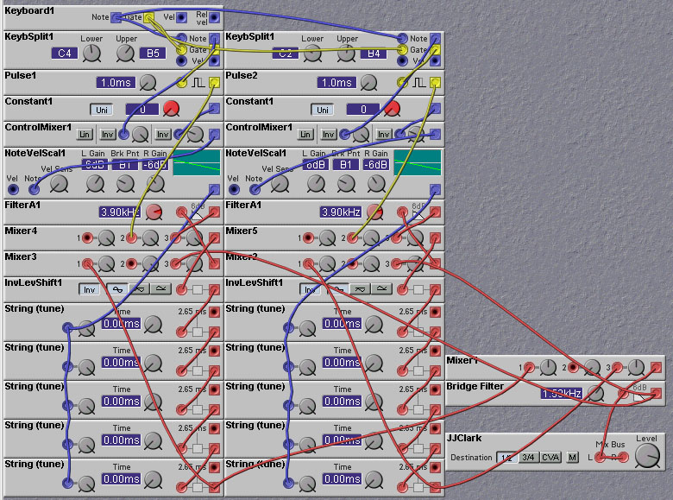This screenshot has height=500, width=673.
Task: Click the Bridge Filter frequency knob
Action: click(x=598, y=393)
